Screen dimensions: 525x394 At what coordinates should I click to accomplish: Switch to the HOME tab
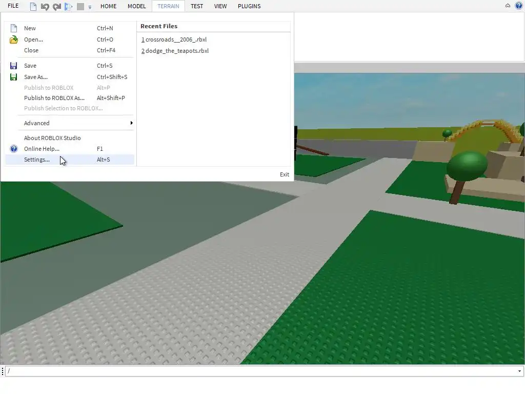coord(109,6)
